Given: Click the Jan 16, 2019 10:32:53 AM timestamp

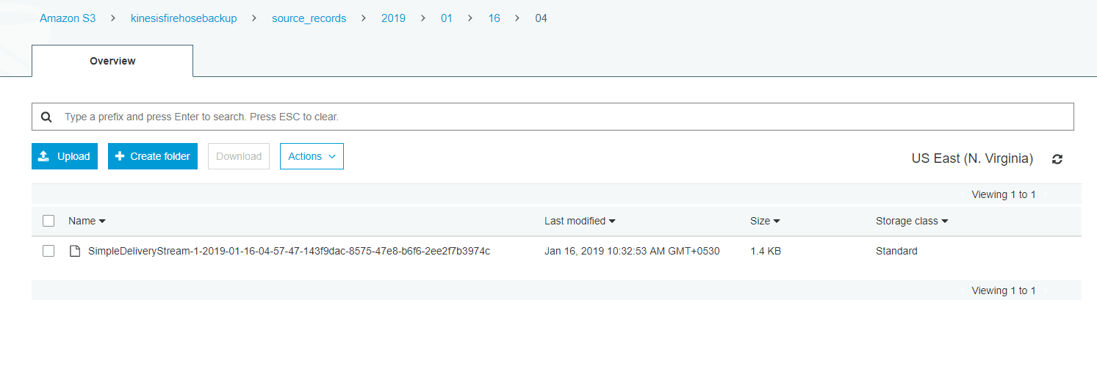Looking at the screenshot, I should 632,251.
